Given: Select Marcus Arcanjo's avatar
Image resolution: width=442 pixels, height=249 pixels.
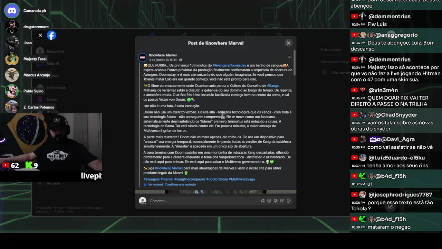Looking at the screenshot, I should click(x=12, y=75).
